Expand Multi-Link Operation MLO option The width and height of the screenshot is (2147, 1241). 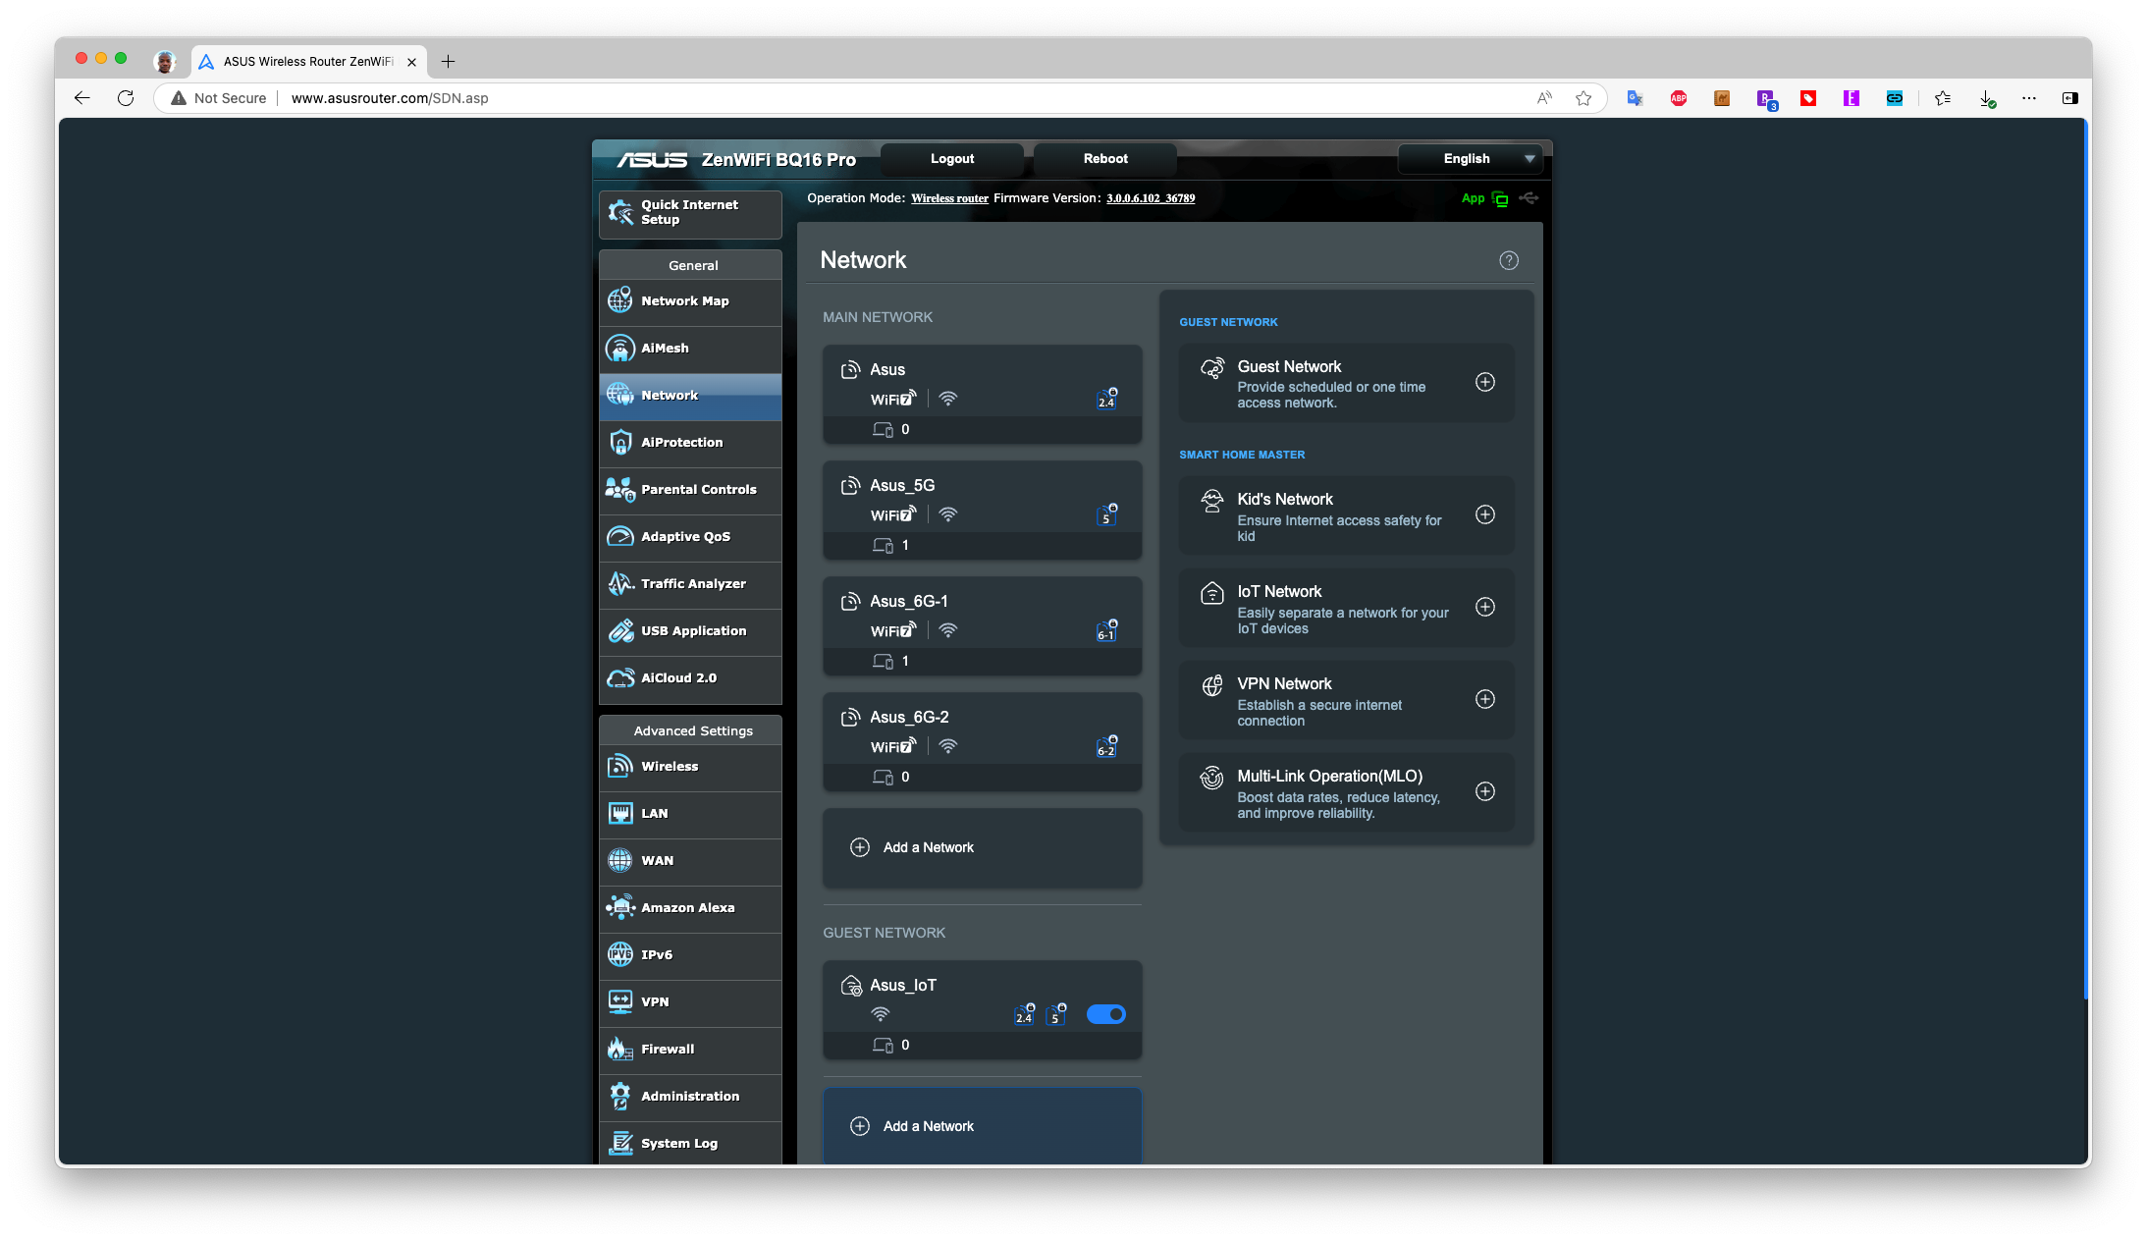(x=1485, y=790)
